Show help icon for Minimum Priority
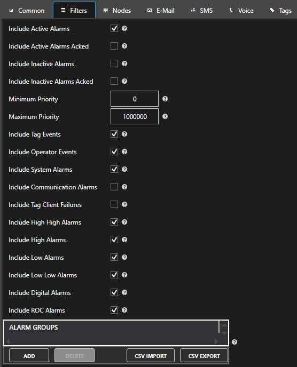The image size is (297, 367). click(165, 99)
